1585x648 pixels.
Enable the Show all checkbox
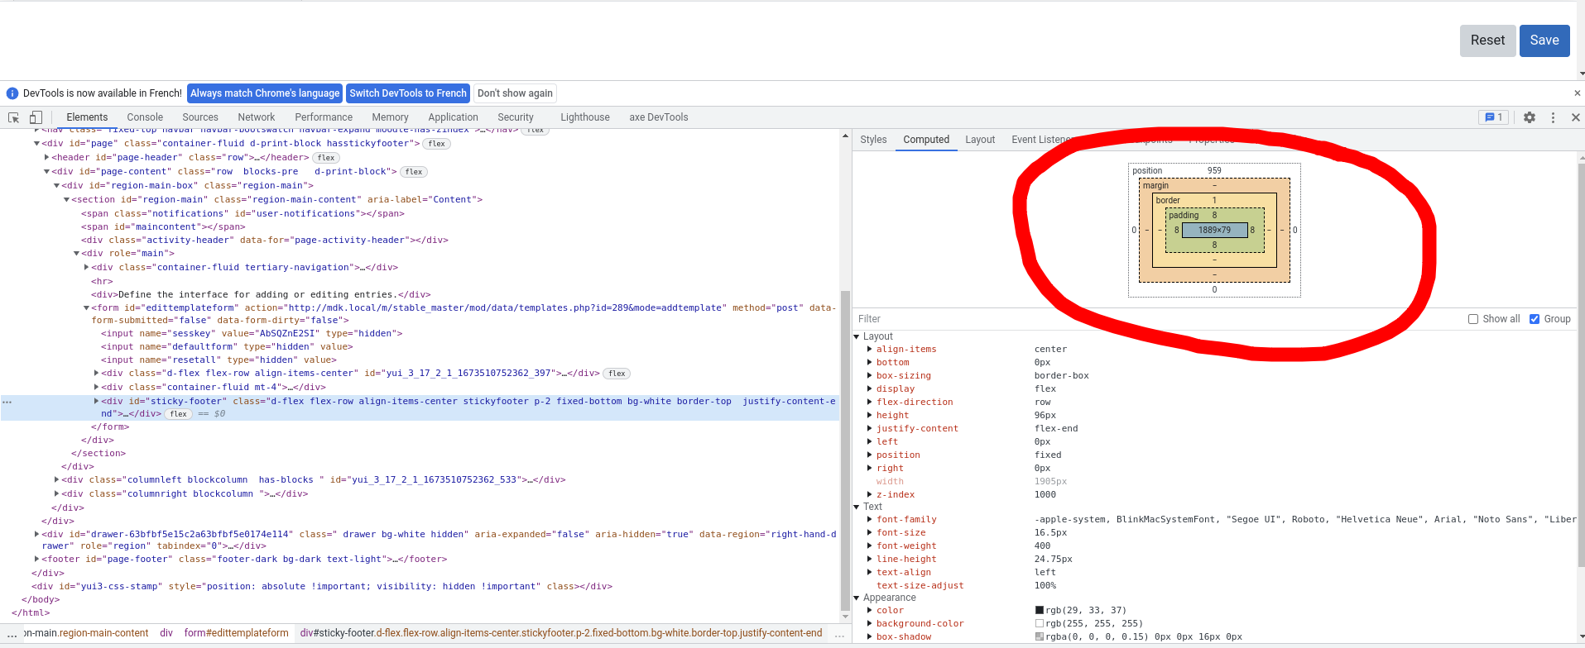[1473, 319]
